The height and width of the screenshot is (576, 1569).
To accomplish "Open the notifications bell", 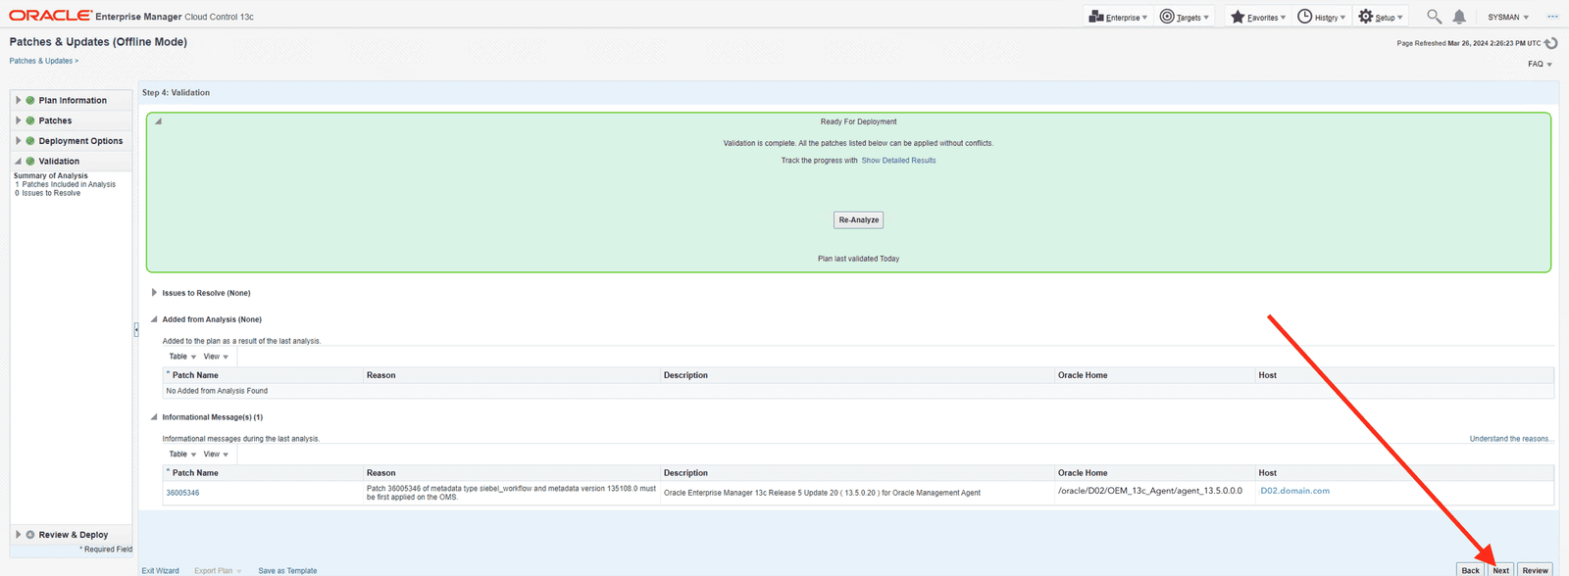I will click(1459, 17).
